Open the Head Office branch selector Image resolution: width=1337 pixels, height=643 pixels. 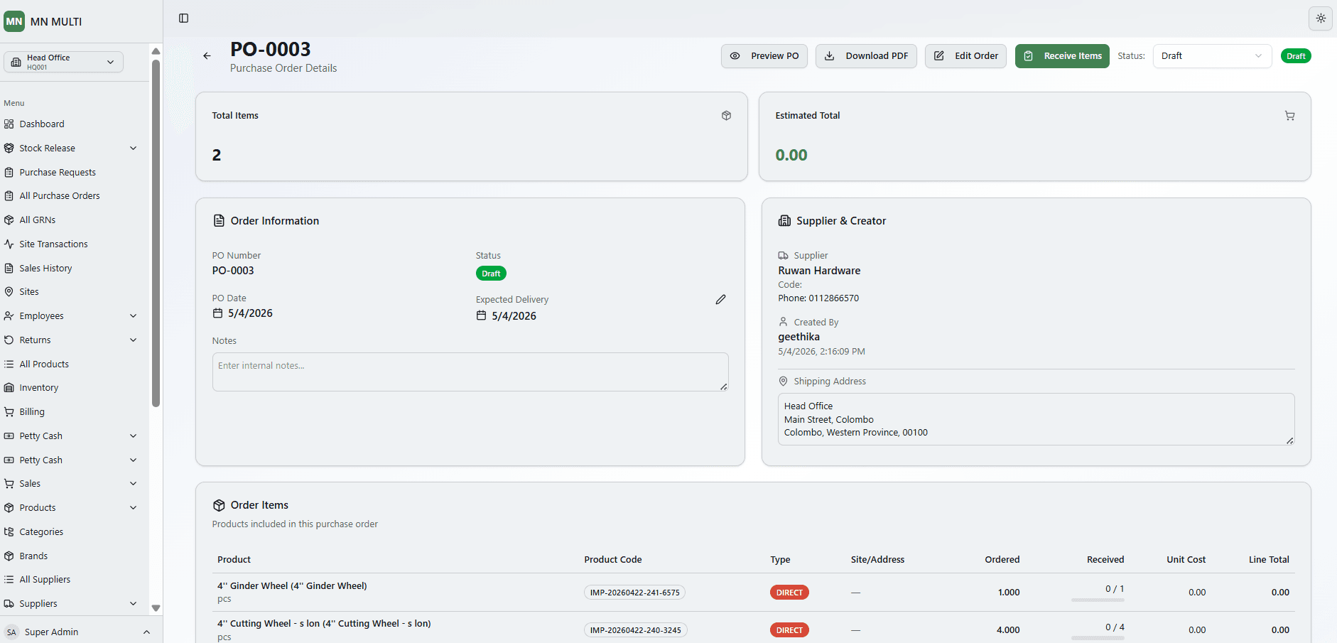click(63, 62)
